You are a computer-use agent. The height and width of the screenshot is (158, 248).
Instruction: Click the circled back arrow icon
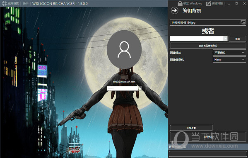(x=174, y=10)
